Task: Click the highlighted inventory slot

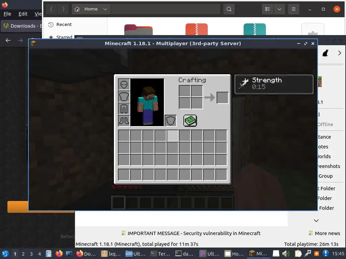Action: [173, 136]
